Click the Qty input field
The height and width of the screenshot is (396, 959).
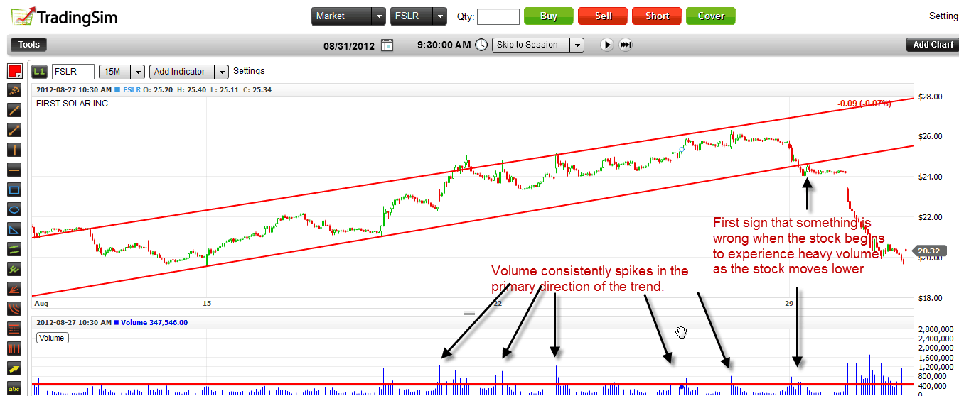pos(498,16)
